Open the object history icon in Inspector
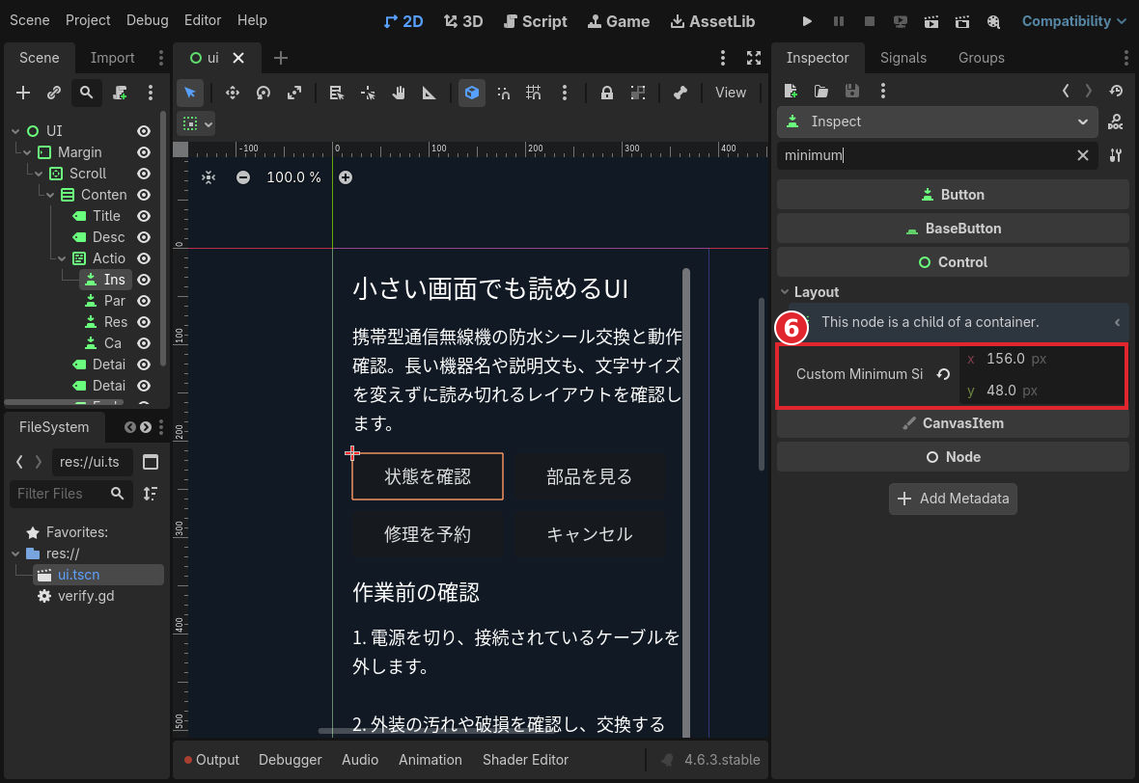Viewport: 1139px width, 783px height. tap(1116, 91)
